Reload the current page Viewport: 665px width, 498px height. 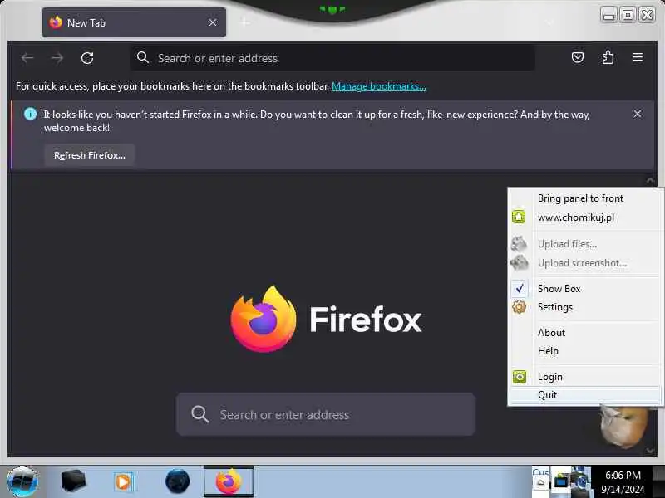[x=87, y=57]
